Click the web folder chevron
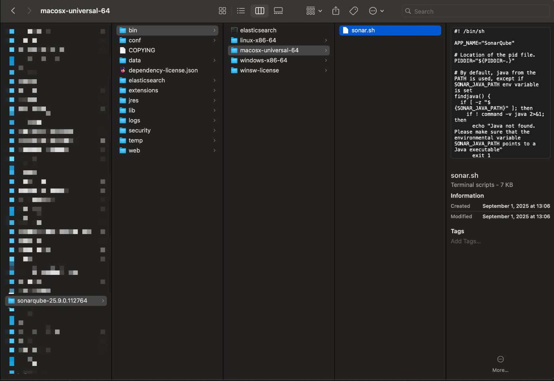The height and width of the screenshot is (381, 554). (214, 150)
